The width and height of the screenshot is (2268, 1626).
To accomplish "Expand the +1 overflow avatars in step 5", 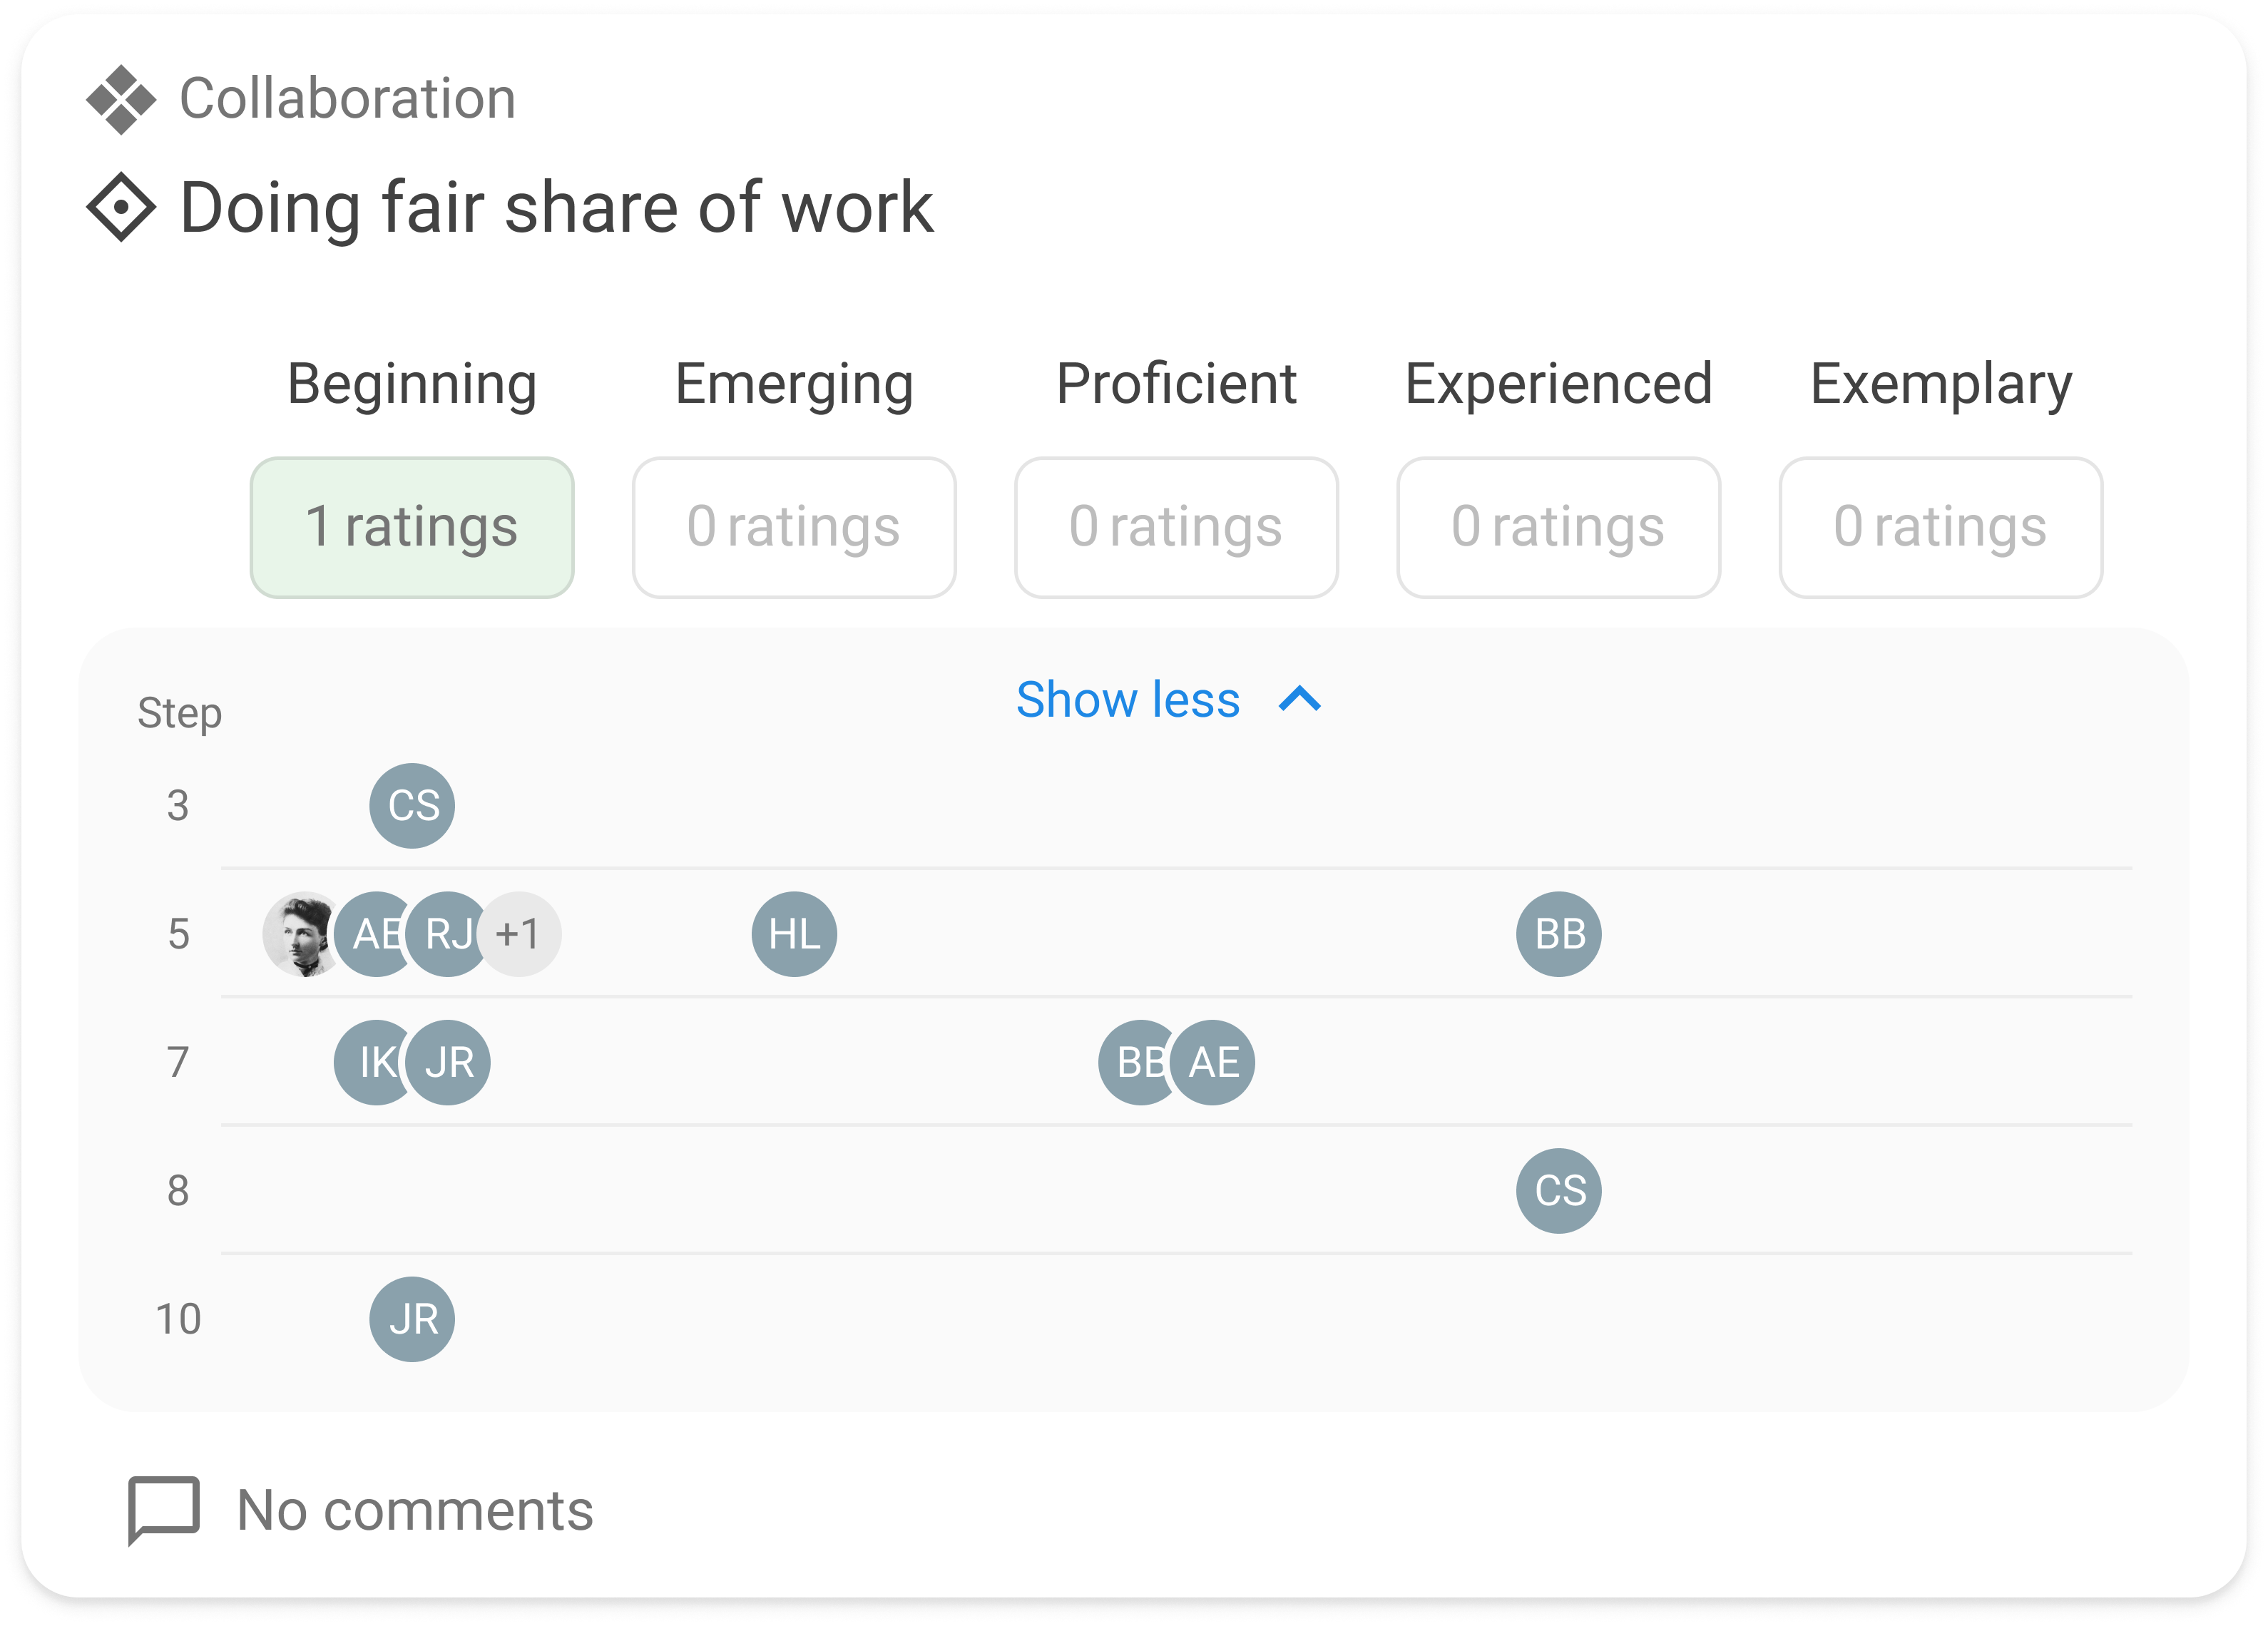I will (520, 934).
